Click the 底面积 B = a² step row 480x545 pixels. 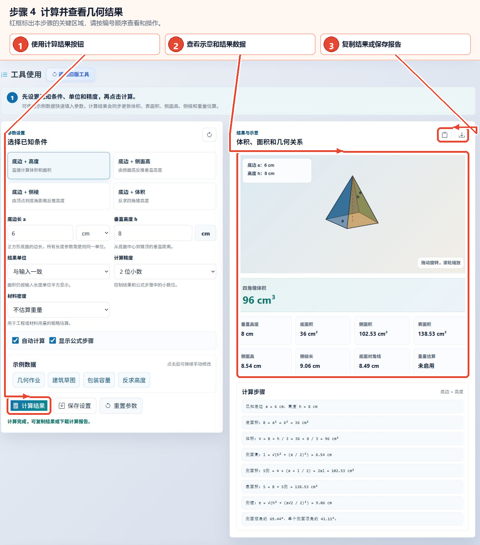pos(352,423)
